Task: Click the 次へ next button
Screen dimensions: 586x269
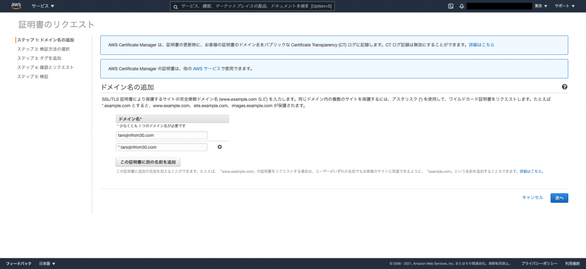Action: coord(559,198)
